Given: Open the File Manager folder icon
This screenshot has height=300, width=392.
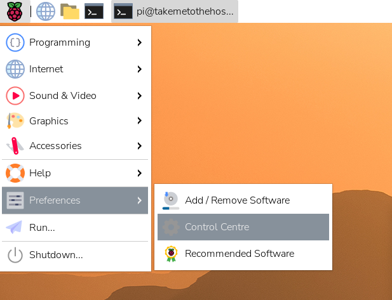Looking at the screenshot, I should coord(70,11).
